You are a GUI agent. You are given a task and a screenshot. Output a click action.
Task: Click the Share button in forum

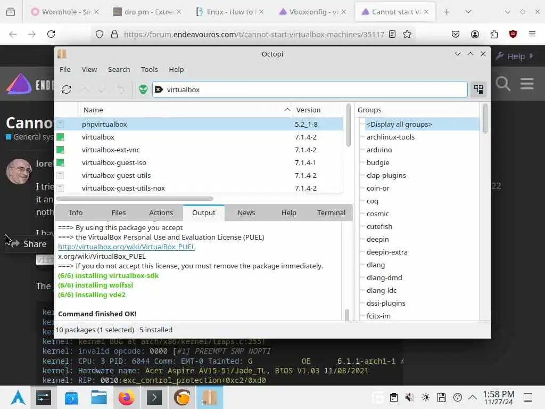[29, 244]
